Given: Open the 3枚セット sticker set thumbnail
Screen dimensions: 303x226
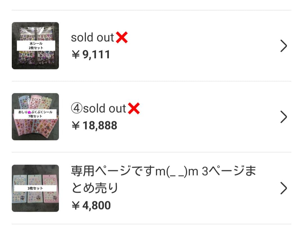Looking at the screenshot, I should [35, 188].
